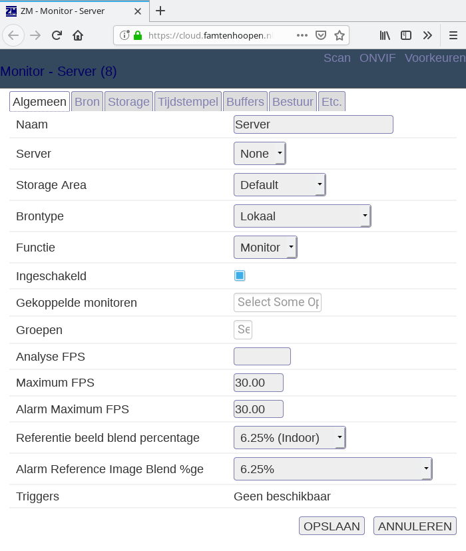Expand the Storage Area dropdown

280,185
